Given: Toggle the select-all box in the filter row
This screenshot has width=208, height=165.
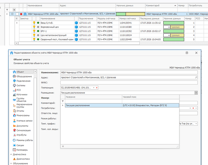Looking at the screenshot, I should (14, 10).
